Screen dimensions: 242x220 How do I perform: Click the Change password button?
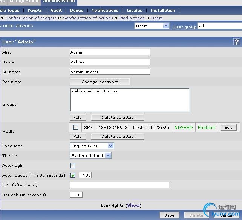click(x=100, y=82)
